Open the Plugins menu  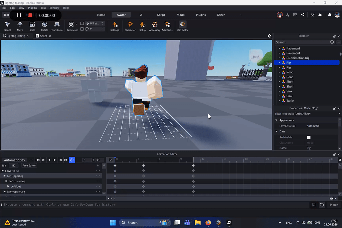pos(32,8)
